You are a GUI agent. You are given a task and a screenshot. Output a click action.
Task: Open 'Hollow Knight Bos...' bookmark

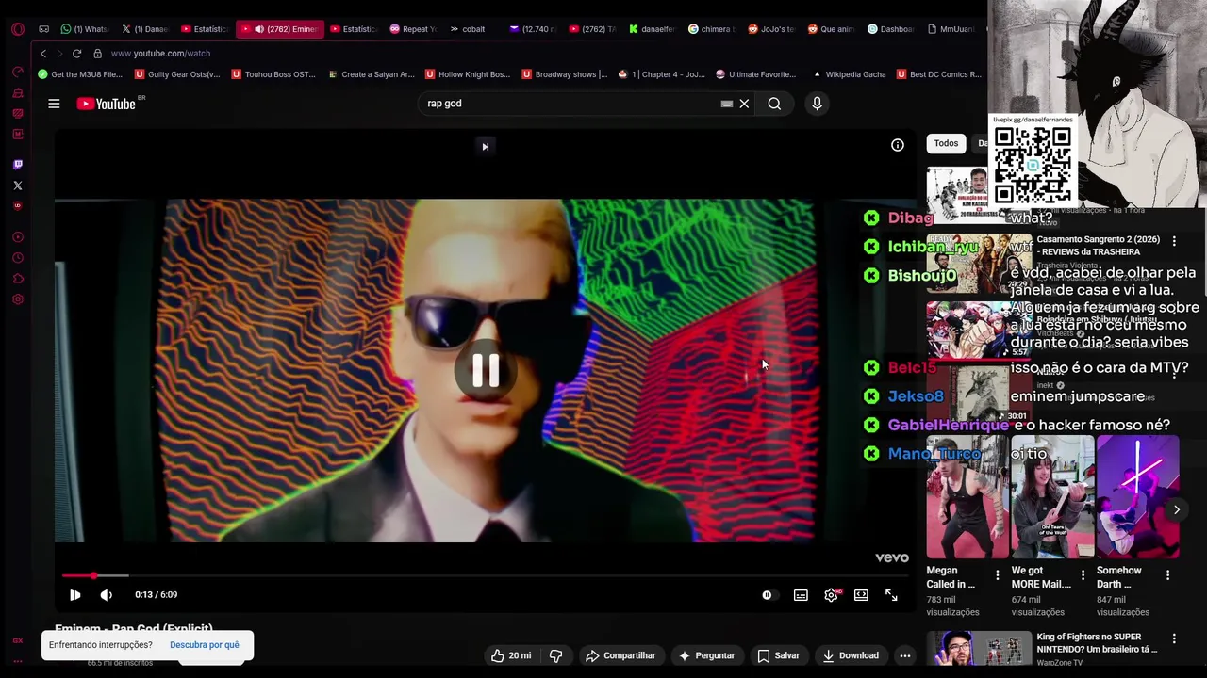468,74
